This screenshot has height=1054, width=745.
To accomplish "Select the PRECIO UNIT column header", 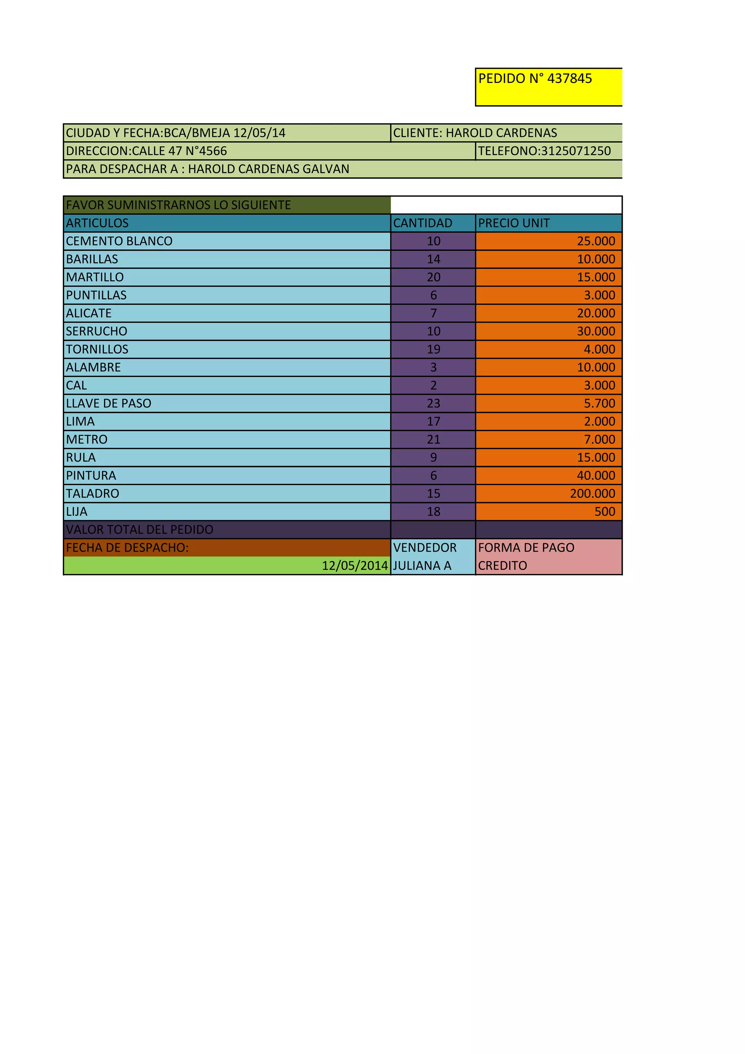I will point(548,223).
